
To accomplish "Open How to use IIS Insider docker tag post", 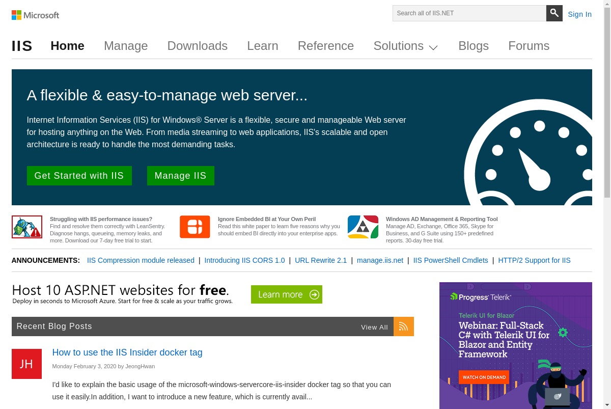I will point(127,352).
